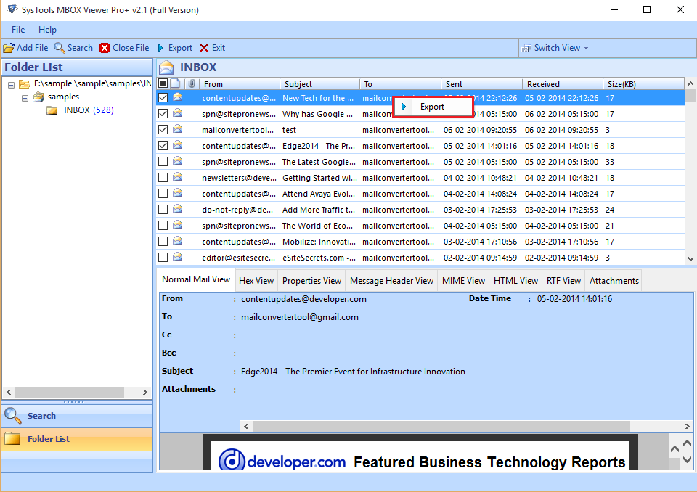Image resolution: width=697 pixels, height=492 pixels.
Task: Click the mail icon of the test email
Action: tap(177, 129)
